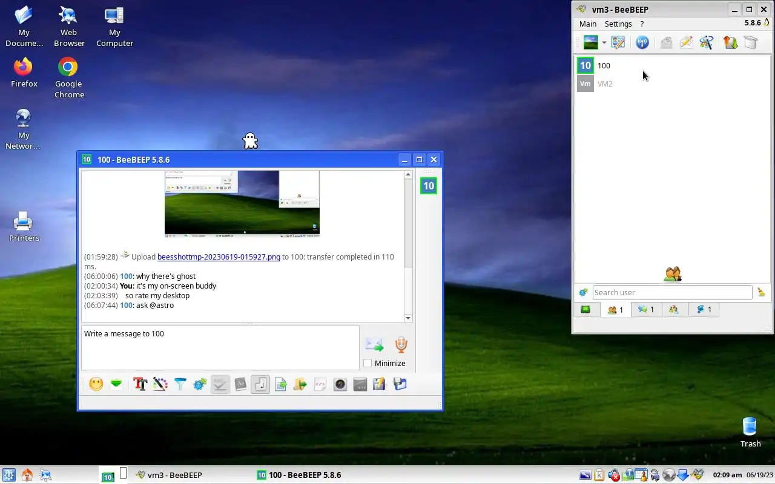Open the Main menu
The height and width of the screenshot is (484, 775).
[x=588, y=24]
